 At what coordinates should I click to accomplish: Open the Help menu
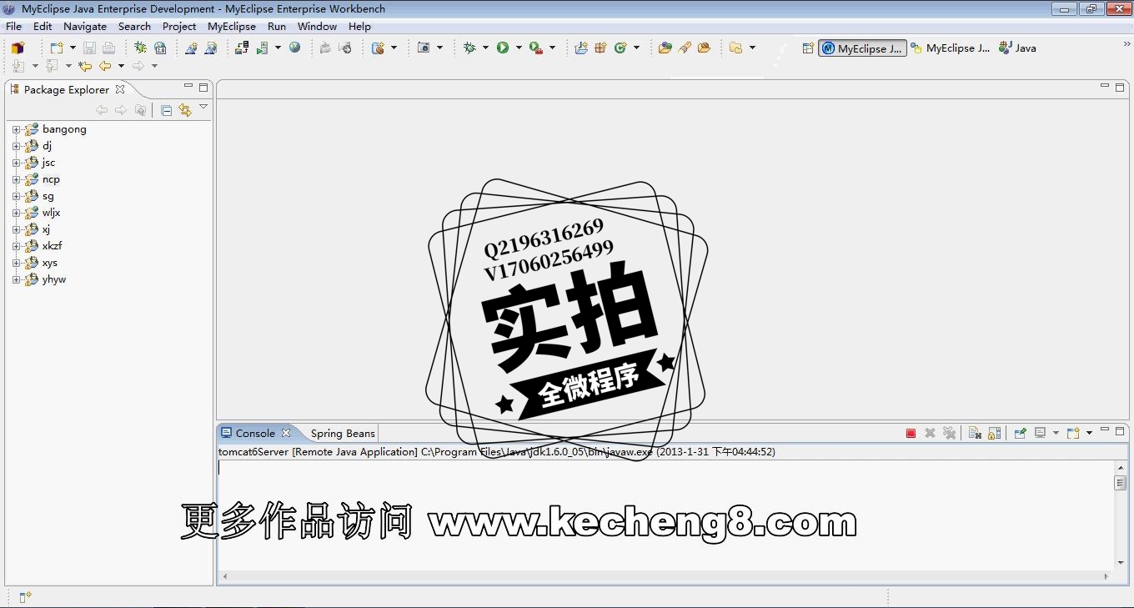pyautogui.click(x=359, y=27)
